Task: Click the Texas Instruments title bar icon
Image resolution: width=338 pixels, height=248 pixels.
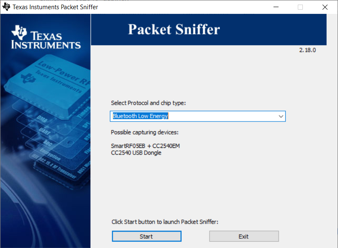Action: (6, 7)
